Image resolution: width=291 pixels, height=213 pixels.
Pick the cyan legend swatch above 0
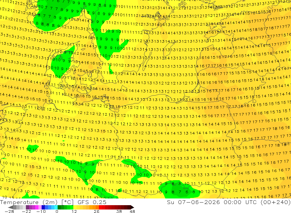click(56, 207)
